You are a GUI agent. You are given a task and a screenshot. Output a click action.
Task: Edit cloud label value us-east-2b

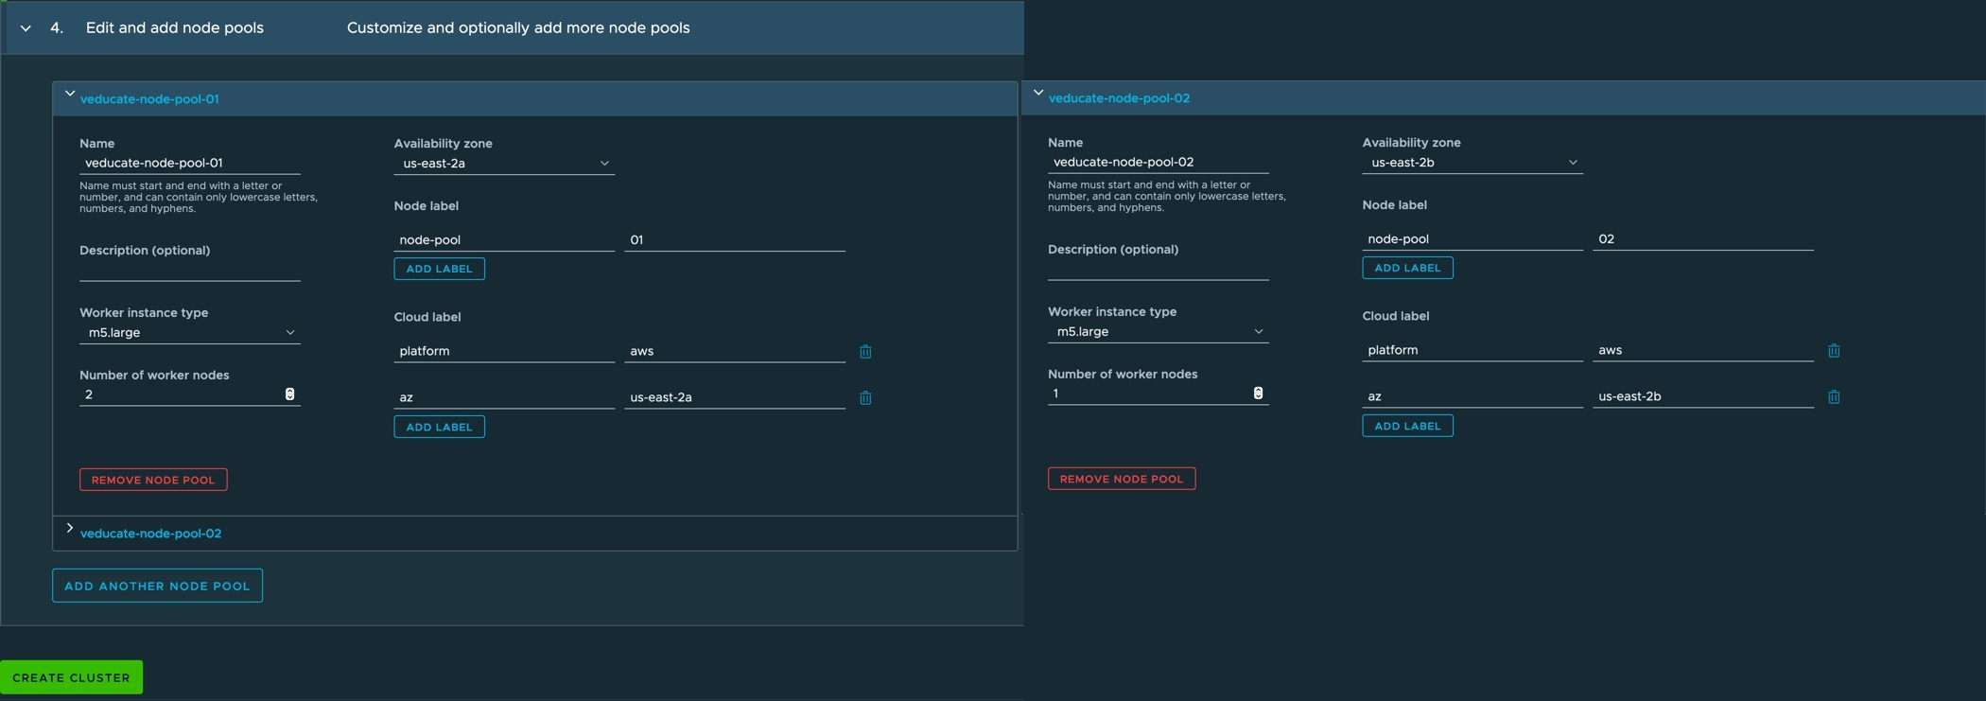tap(1703, 396)
